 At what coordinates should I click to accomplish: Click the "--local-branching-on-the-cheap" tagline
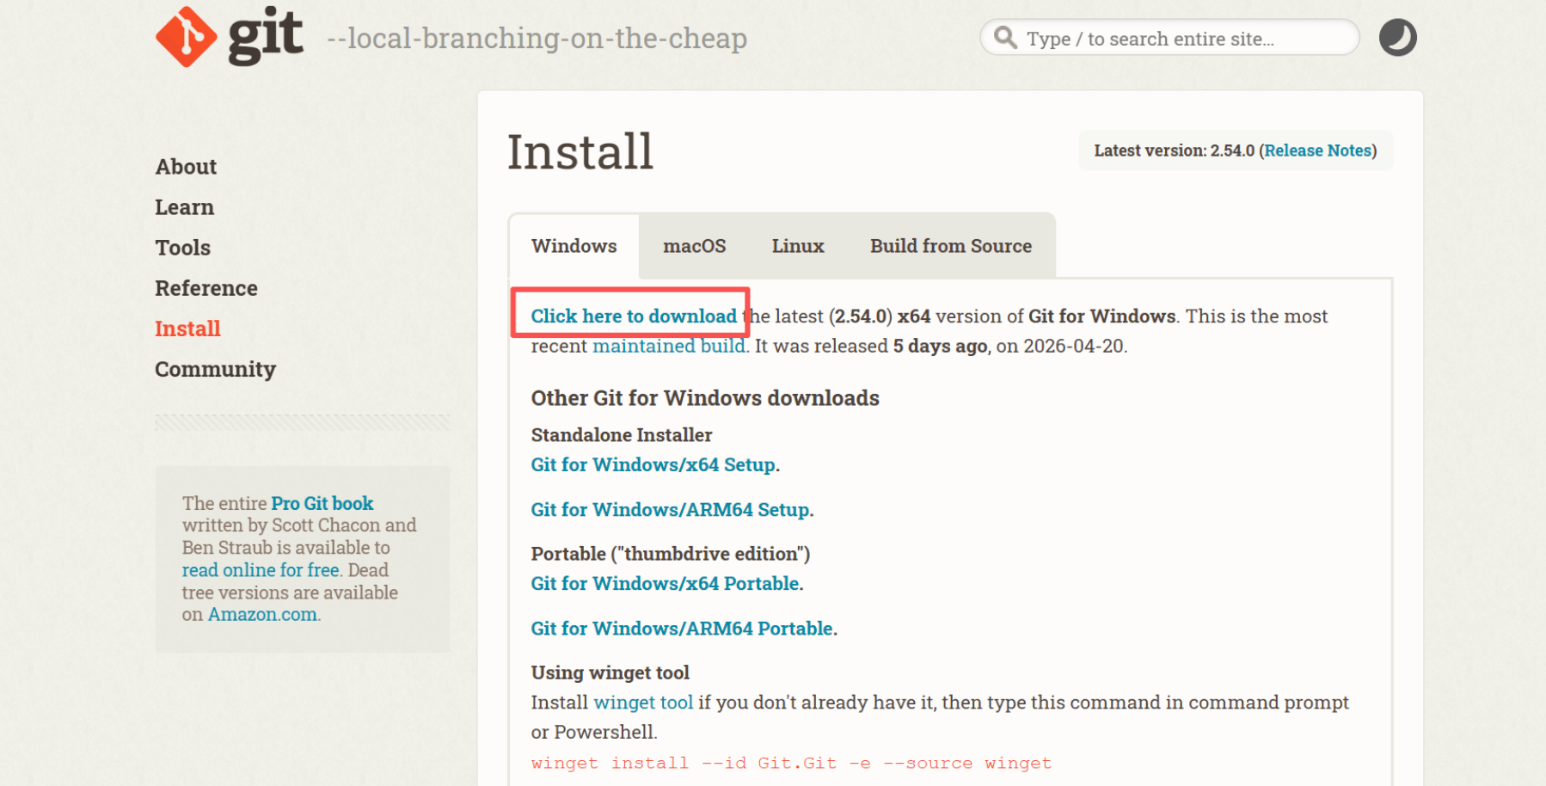click(x=537, y=38)
